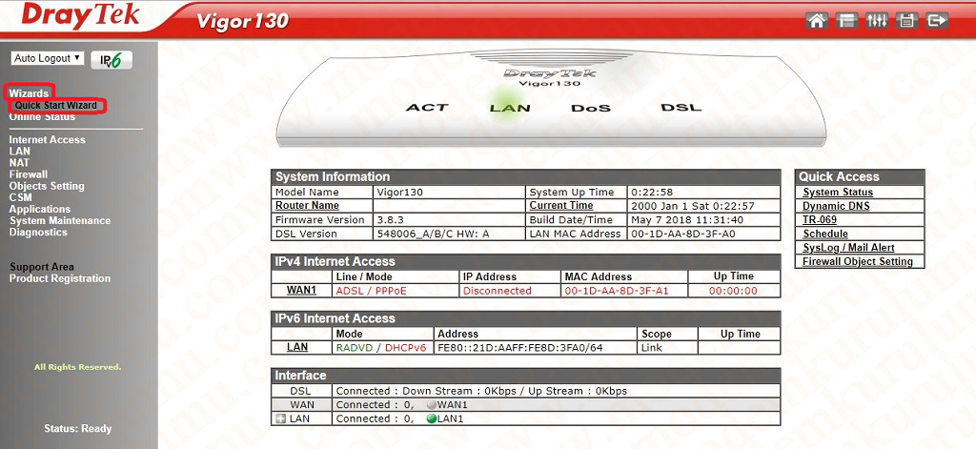This screenshot has height=449, width=976.
Task: Click RADVD / DHCPv6 mode text
Action: (381, 348)
